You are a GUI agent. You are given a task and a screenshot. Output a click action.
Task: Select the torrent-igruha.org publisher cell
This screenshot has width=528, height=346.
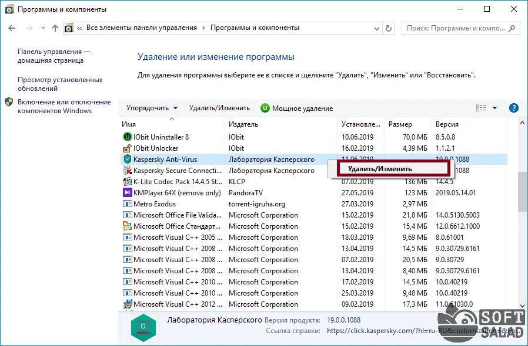(x=256, y=204)
